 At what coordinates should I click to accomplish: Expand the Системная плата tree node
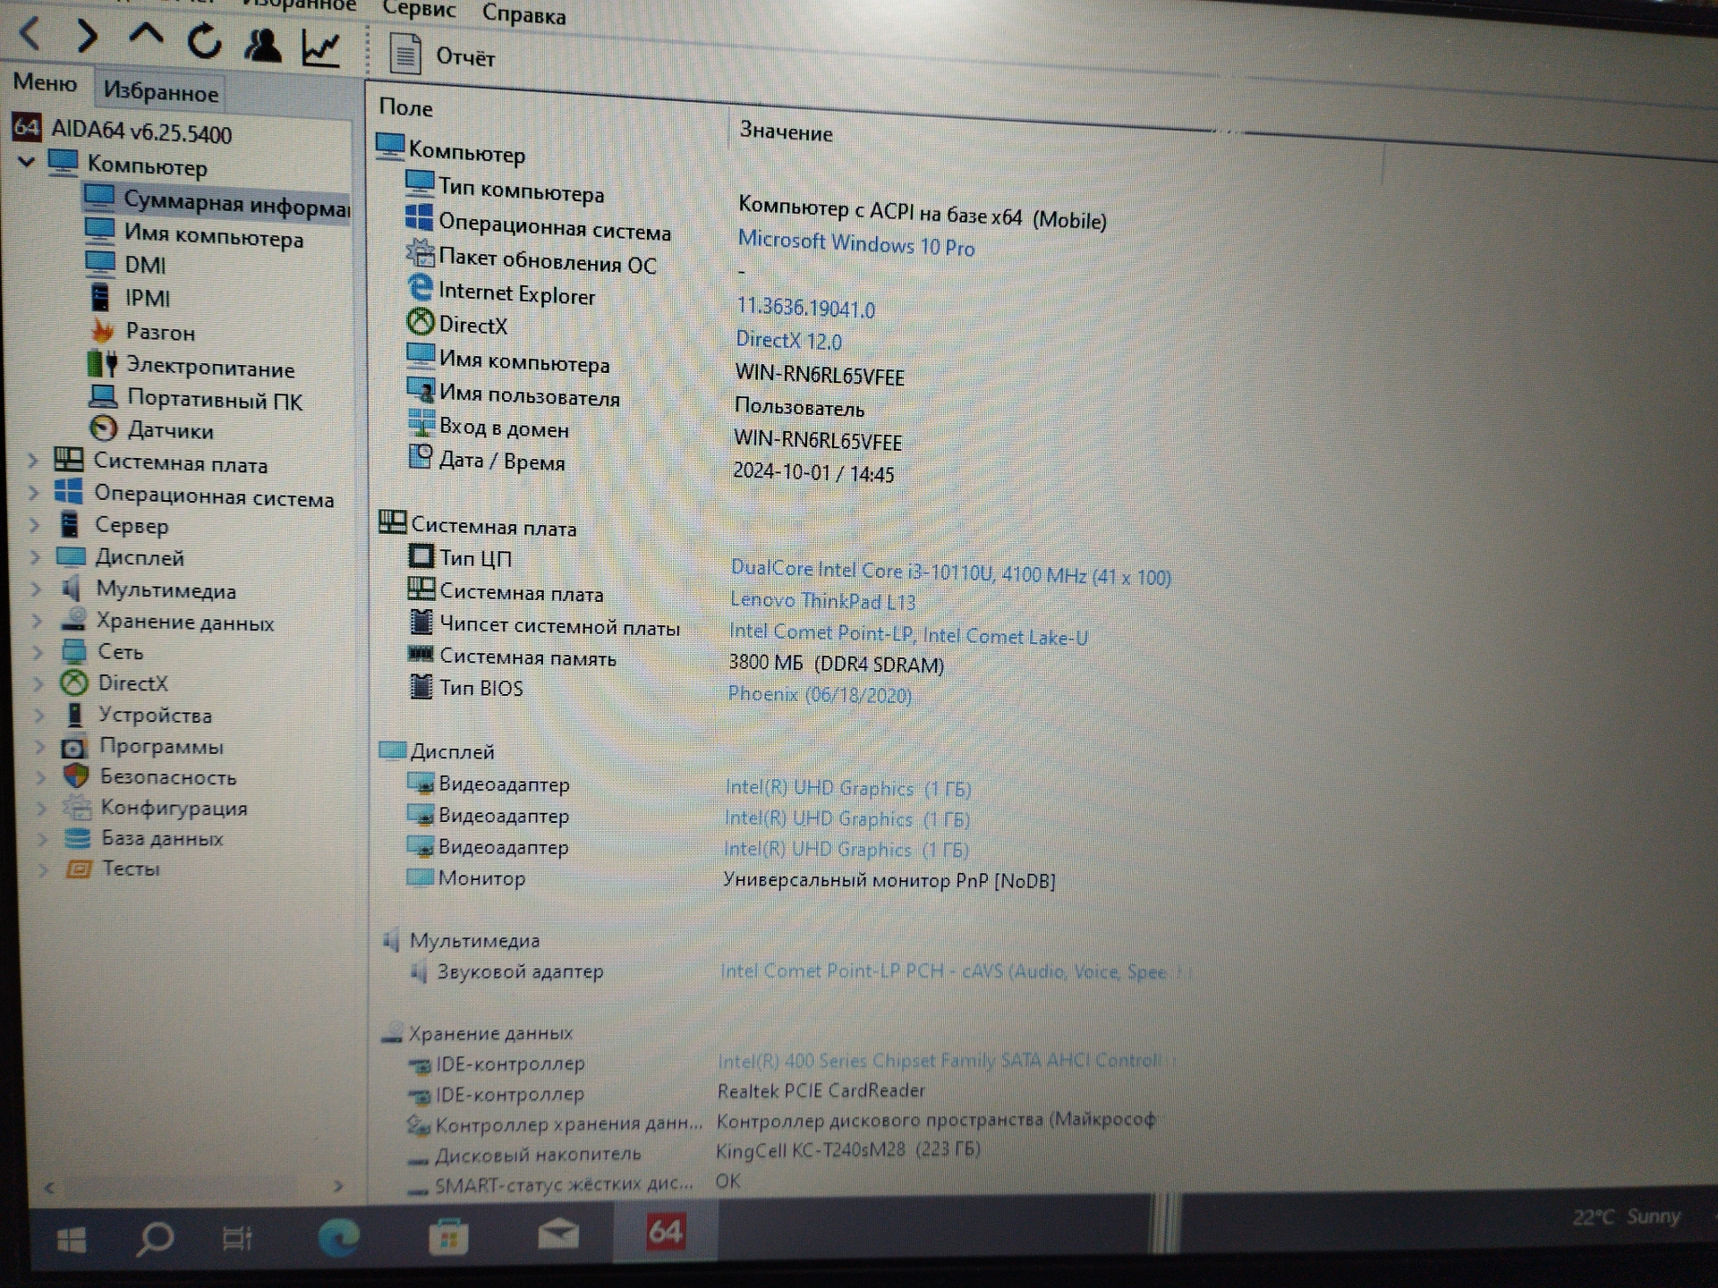coord(34,461)
